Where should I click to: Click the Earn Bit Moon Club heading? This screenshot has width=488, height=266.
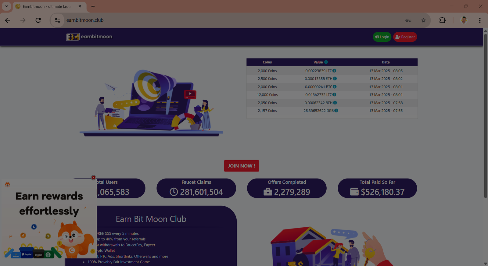(x=151, y=219)
